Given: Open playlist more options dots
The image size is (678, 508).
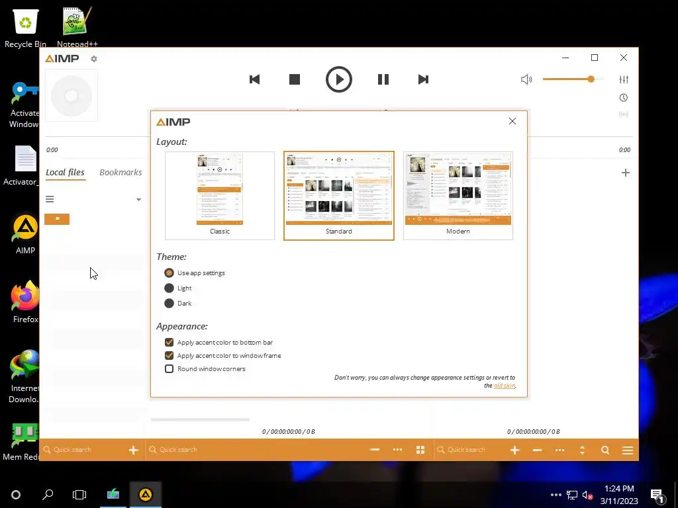Looking at the screenshot, I should (x=559, y=450).
